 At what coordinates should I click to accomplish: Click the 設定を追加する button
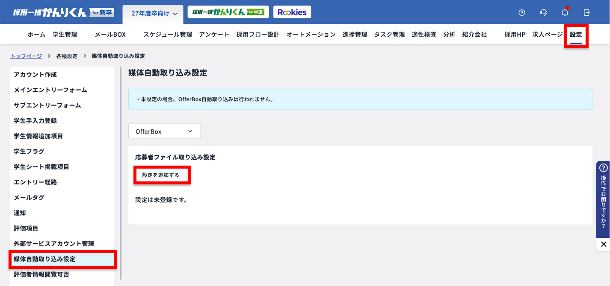click(161, 175)
